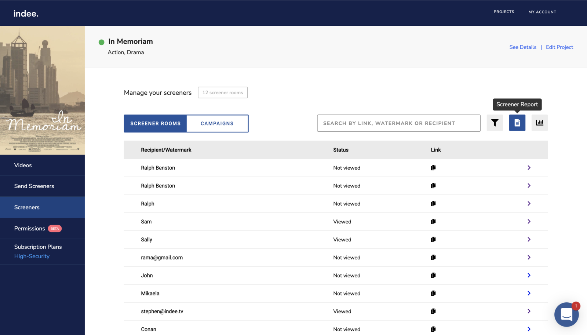Open Send Screeners in sidebar
The width and height of the screenshot is (587, 335).
click(34, 186)
